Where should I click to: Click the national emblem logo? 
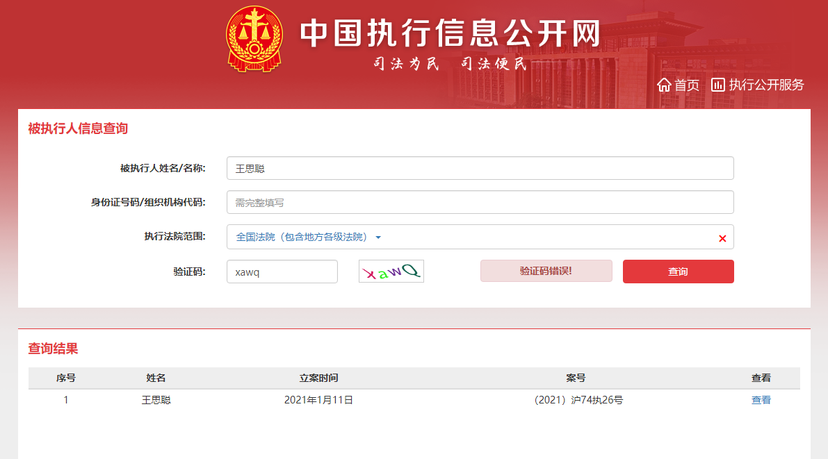pyautogui.click(x=254, y=38)
